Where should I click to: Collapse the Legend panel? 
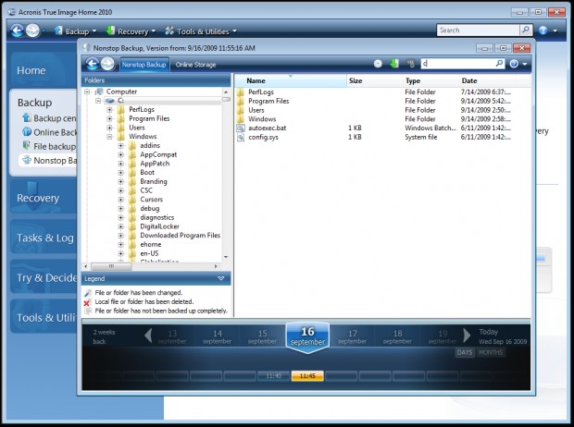(x=220, y=278)
